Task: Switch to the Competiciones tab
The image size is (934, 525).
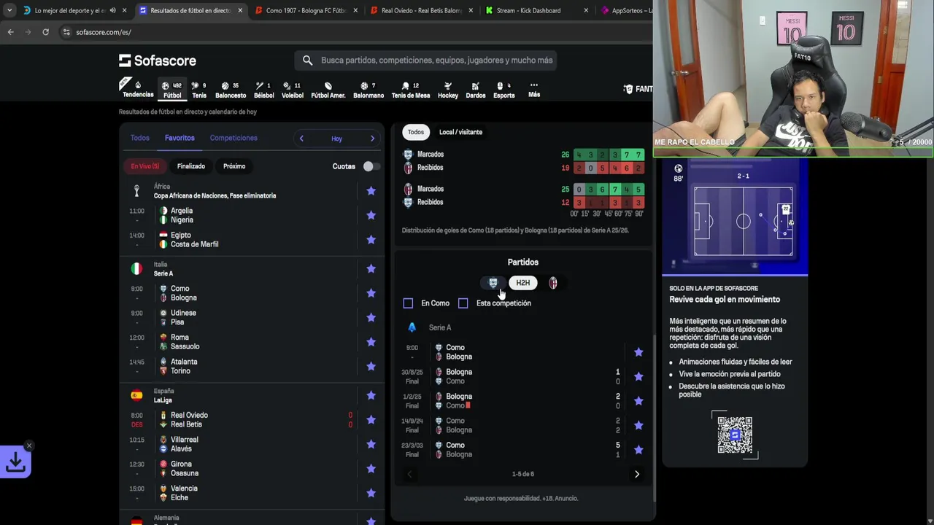Action: [x=233, y=138]
